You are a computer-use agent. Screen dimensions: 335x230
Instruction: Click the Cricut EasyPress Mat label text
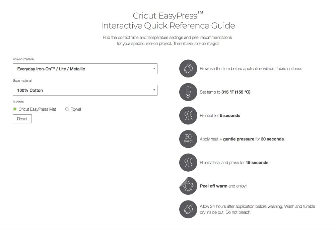pos(37,109)
